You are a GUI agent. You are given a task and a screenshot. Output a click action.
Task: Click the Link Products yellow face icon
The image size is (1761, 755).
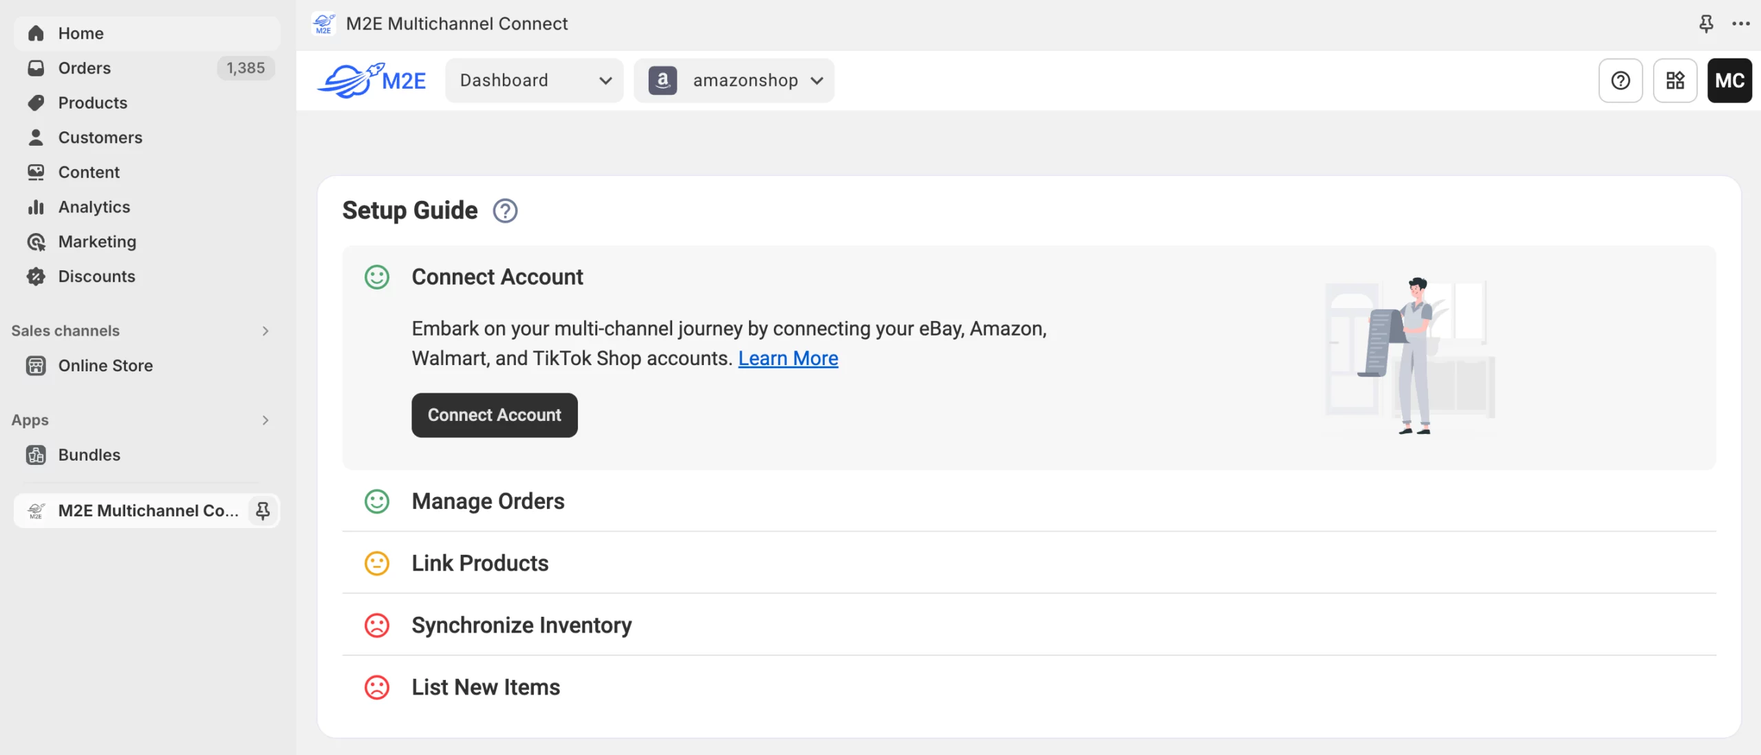pos(376,563)
